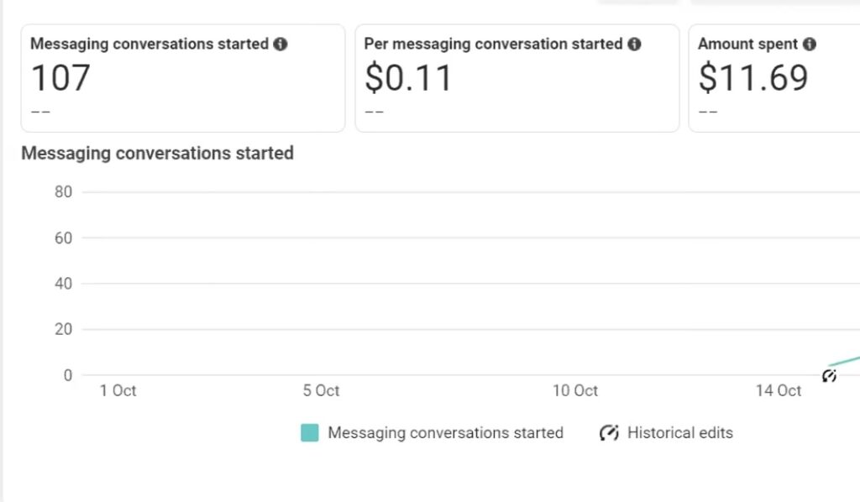Click info icon beside Messaging conversations started

[x=281, y=44]
